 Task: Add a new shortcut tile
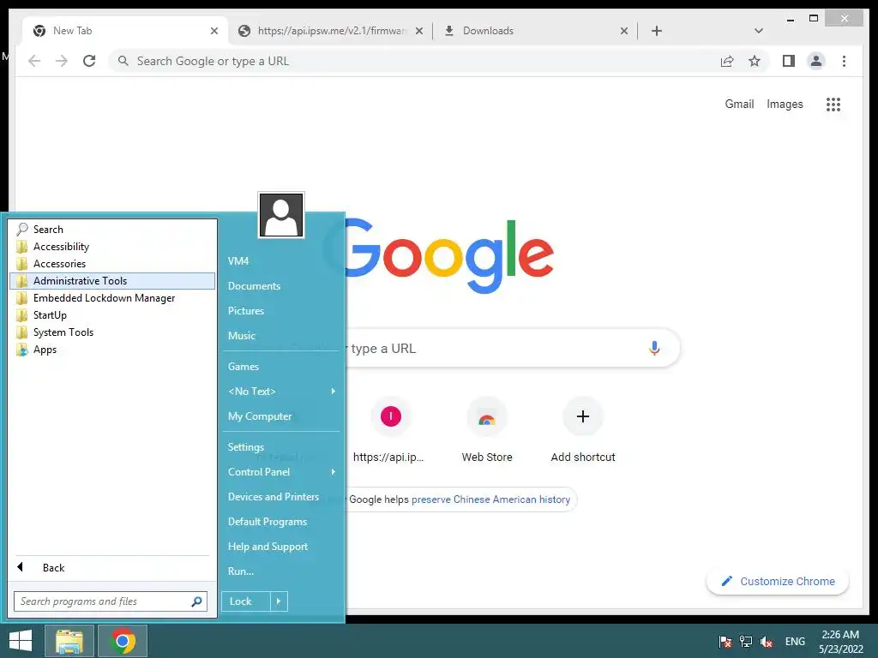(x=583, y=430)
